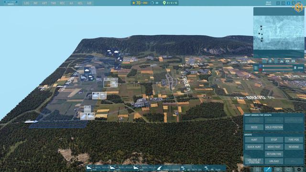This screenshot has height=172, width=306.
Task: Issue the STOP order
Action: (274, 140)
